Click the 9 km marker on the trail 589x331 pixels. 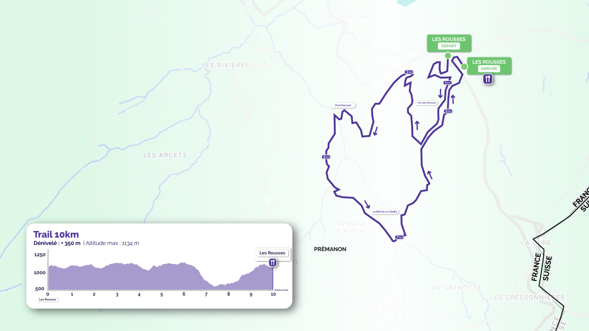click(448, 111)
